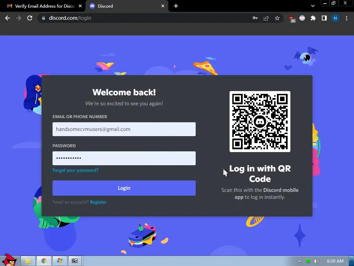The height and width of the screenshot is (266, 354).
Task: Click the green monitor tray icon
Action: coord(308,261)
